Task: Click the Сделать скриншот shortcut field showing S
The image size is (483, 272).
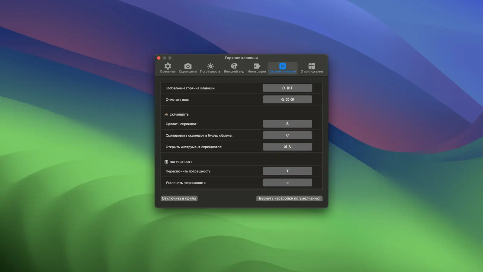Action: 287,124
